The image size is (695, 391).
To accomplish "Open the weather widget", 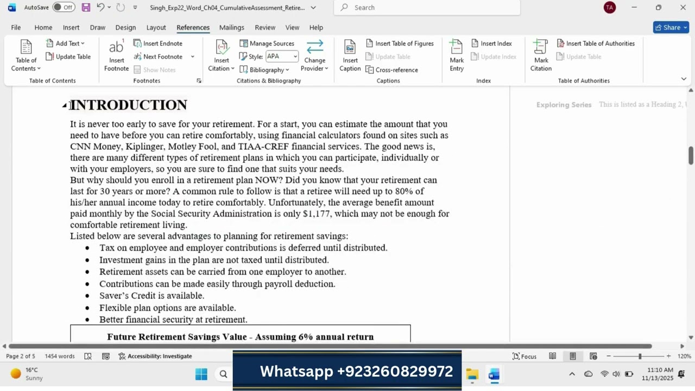I will pos(26,374).
